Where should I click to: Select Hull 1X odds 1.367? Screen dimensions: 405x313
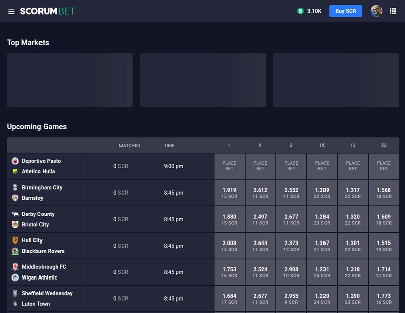(x=322, y=246)
